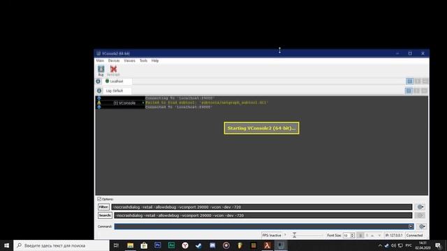This screenshot has height=251, width=447.
Task: Open the Filter settings gear icon
Action: click(420, 207)
